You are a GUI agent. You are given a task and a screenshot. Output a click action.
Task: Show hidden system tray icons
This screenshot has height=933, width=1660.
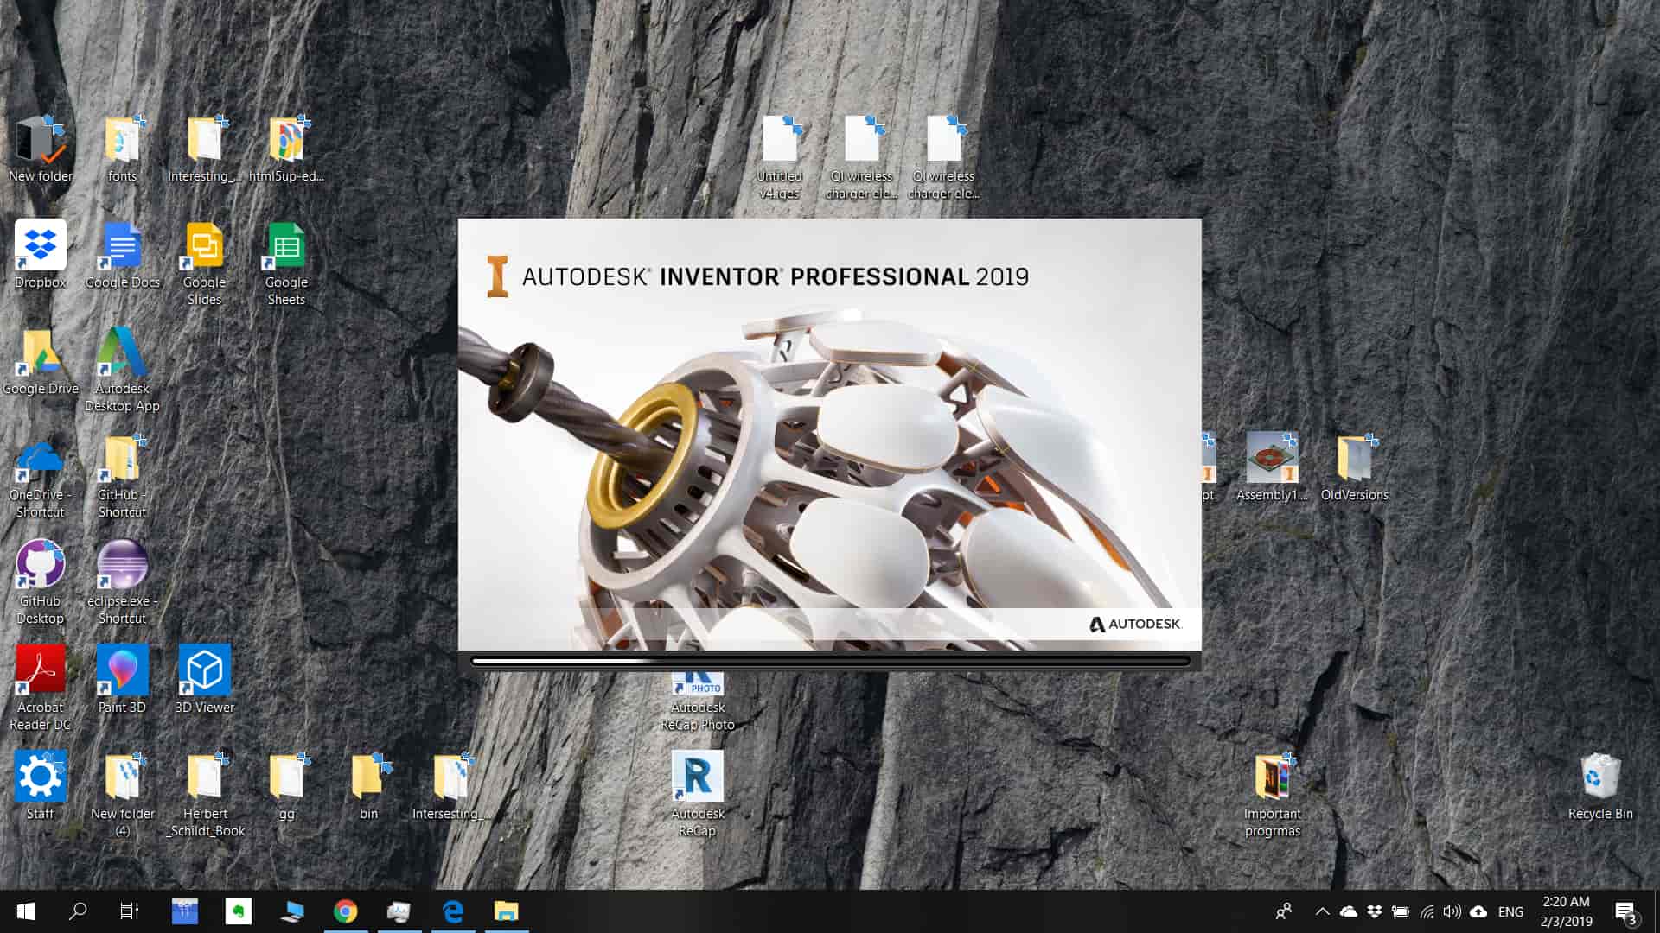[1322, 911]
